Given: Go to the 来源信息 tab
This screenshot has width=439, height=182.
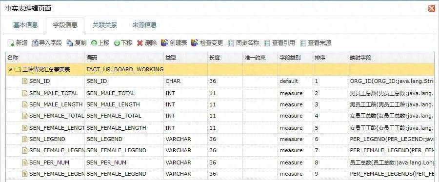Looking at the screenshot, I should [x=144, y=25].
